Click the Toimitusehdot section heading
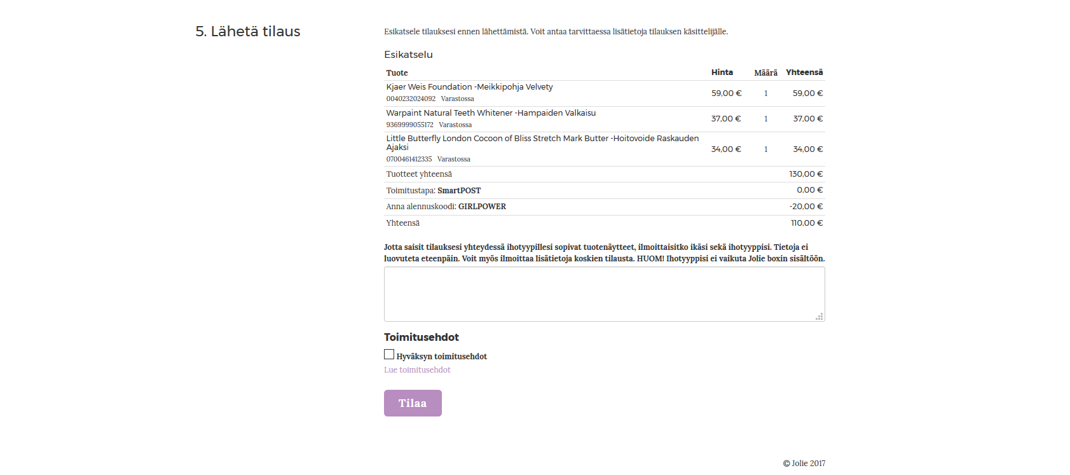The height and width of the screenshot is (475, 1070). 421,338
